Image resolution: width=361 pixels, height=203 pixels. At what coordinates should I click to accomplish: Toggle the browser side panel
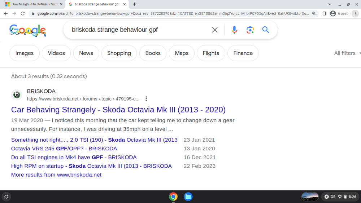tap(325, 14)
